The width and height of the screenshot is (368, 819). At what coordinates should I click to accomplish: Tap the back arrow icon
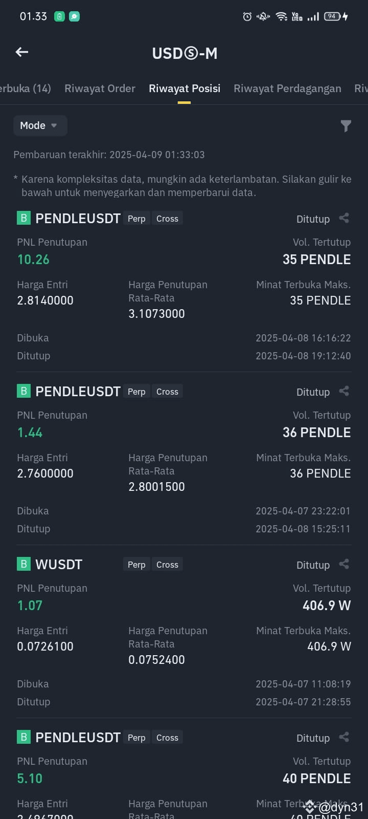(22, 52)
